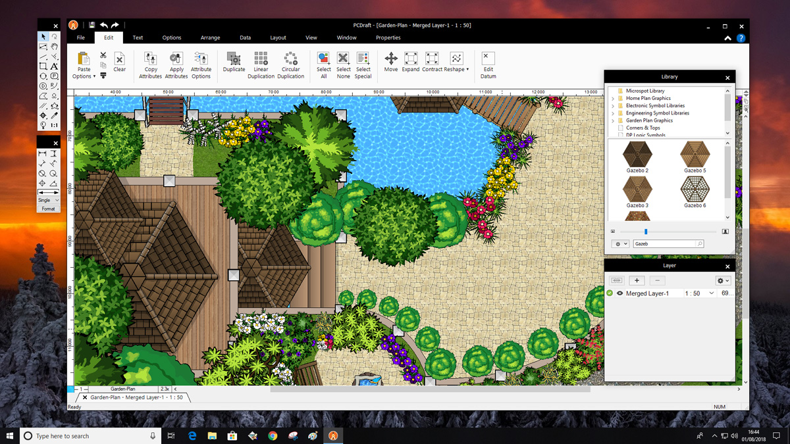Image resolution: width=790 pixels, height=444 pixels.
Task: Click Select All in ribbon
Action: pos(323,65)
